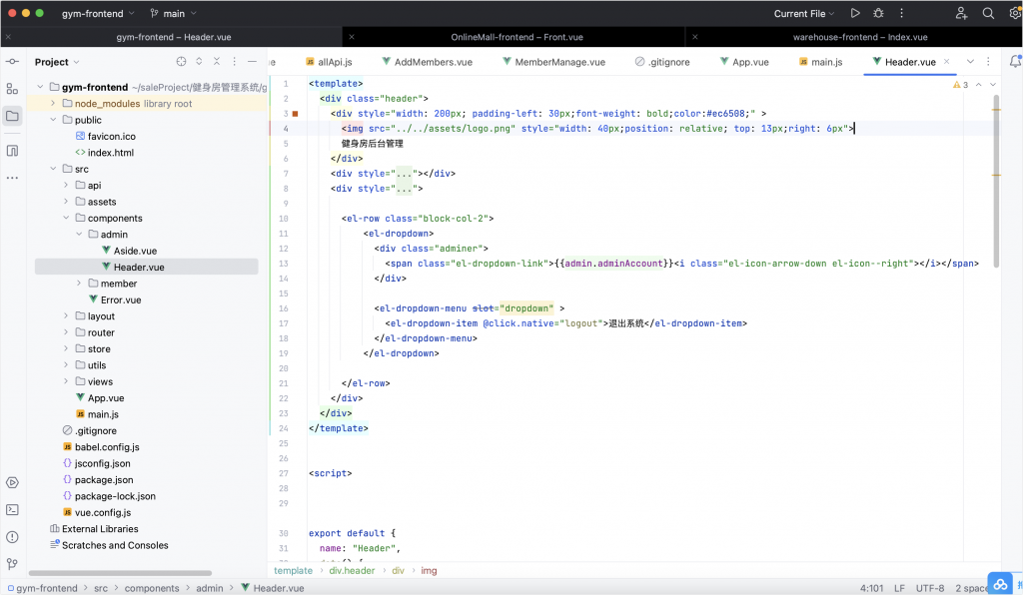Toggle the Project tool window folder button

[12, 116]
